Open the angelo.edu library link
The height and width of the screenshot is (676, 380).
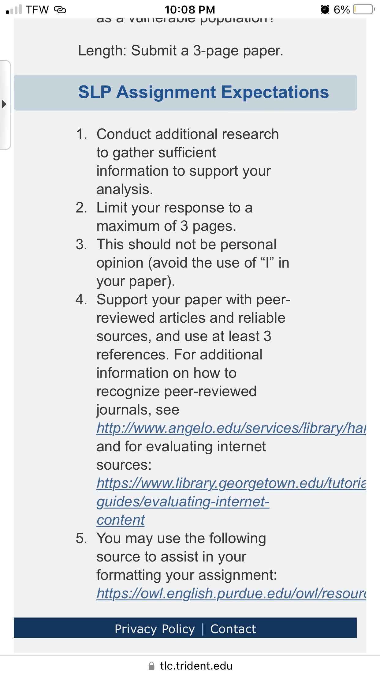pyautogui.click(x=231, y=428)
